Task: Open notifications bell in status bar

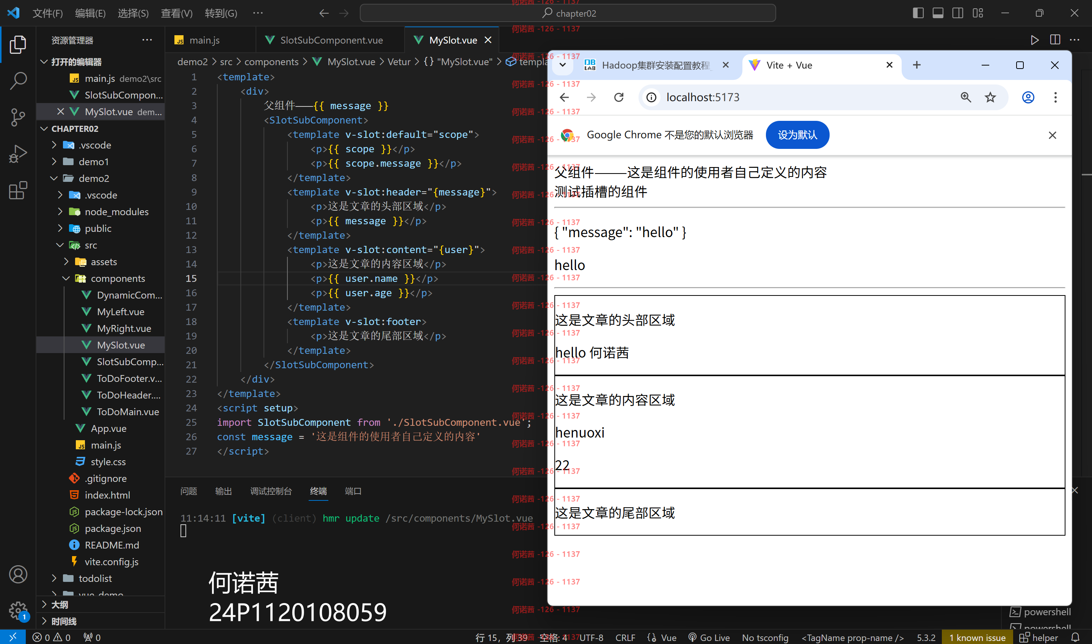Action: (x=1075, y=638)
